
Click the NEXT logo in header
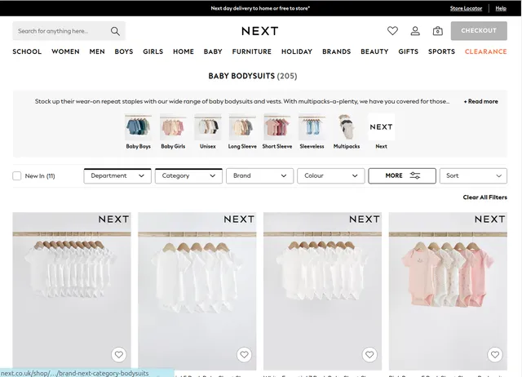(260, 31)
